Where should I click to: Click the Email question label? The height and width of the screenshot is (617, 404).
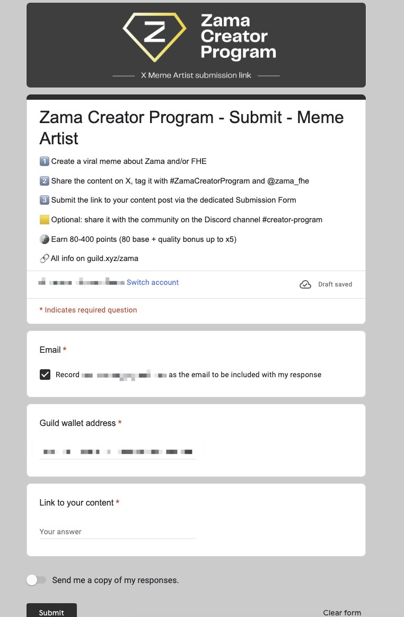50,350
